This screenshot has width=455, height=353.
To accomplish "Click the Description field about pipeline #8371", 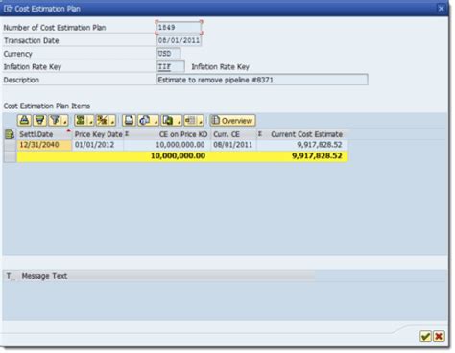I will pyautogui.click(x=262, y=80).
